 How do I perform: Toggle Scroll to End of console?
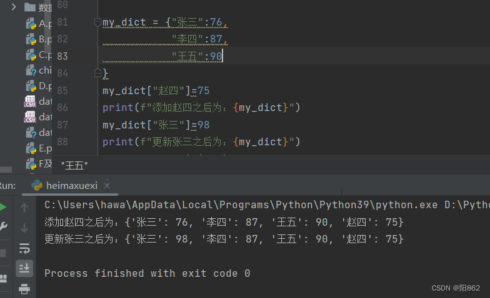pyautogui.click(x=24, y=268)
